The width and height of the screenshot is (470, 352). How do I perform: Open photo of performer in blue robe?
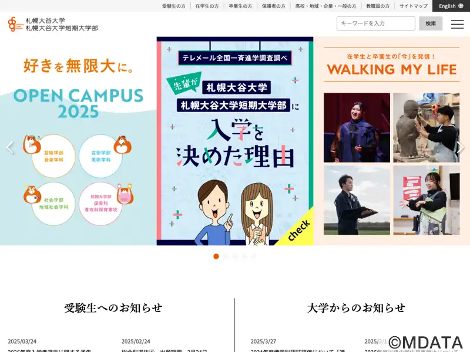[357, 127]
